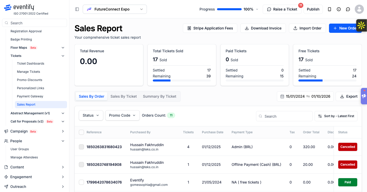Click the header Progress bar
The height and width of the screenshot is (192, 367).
(x=229, y=9)
